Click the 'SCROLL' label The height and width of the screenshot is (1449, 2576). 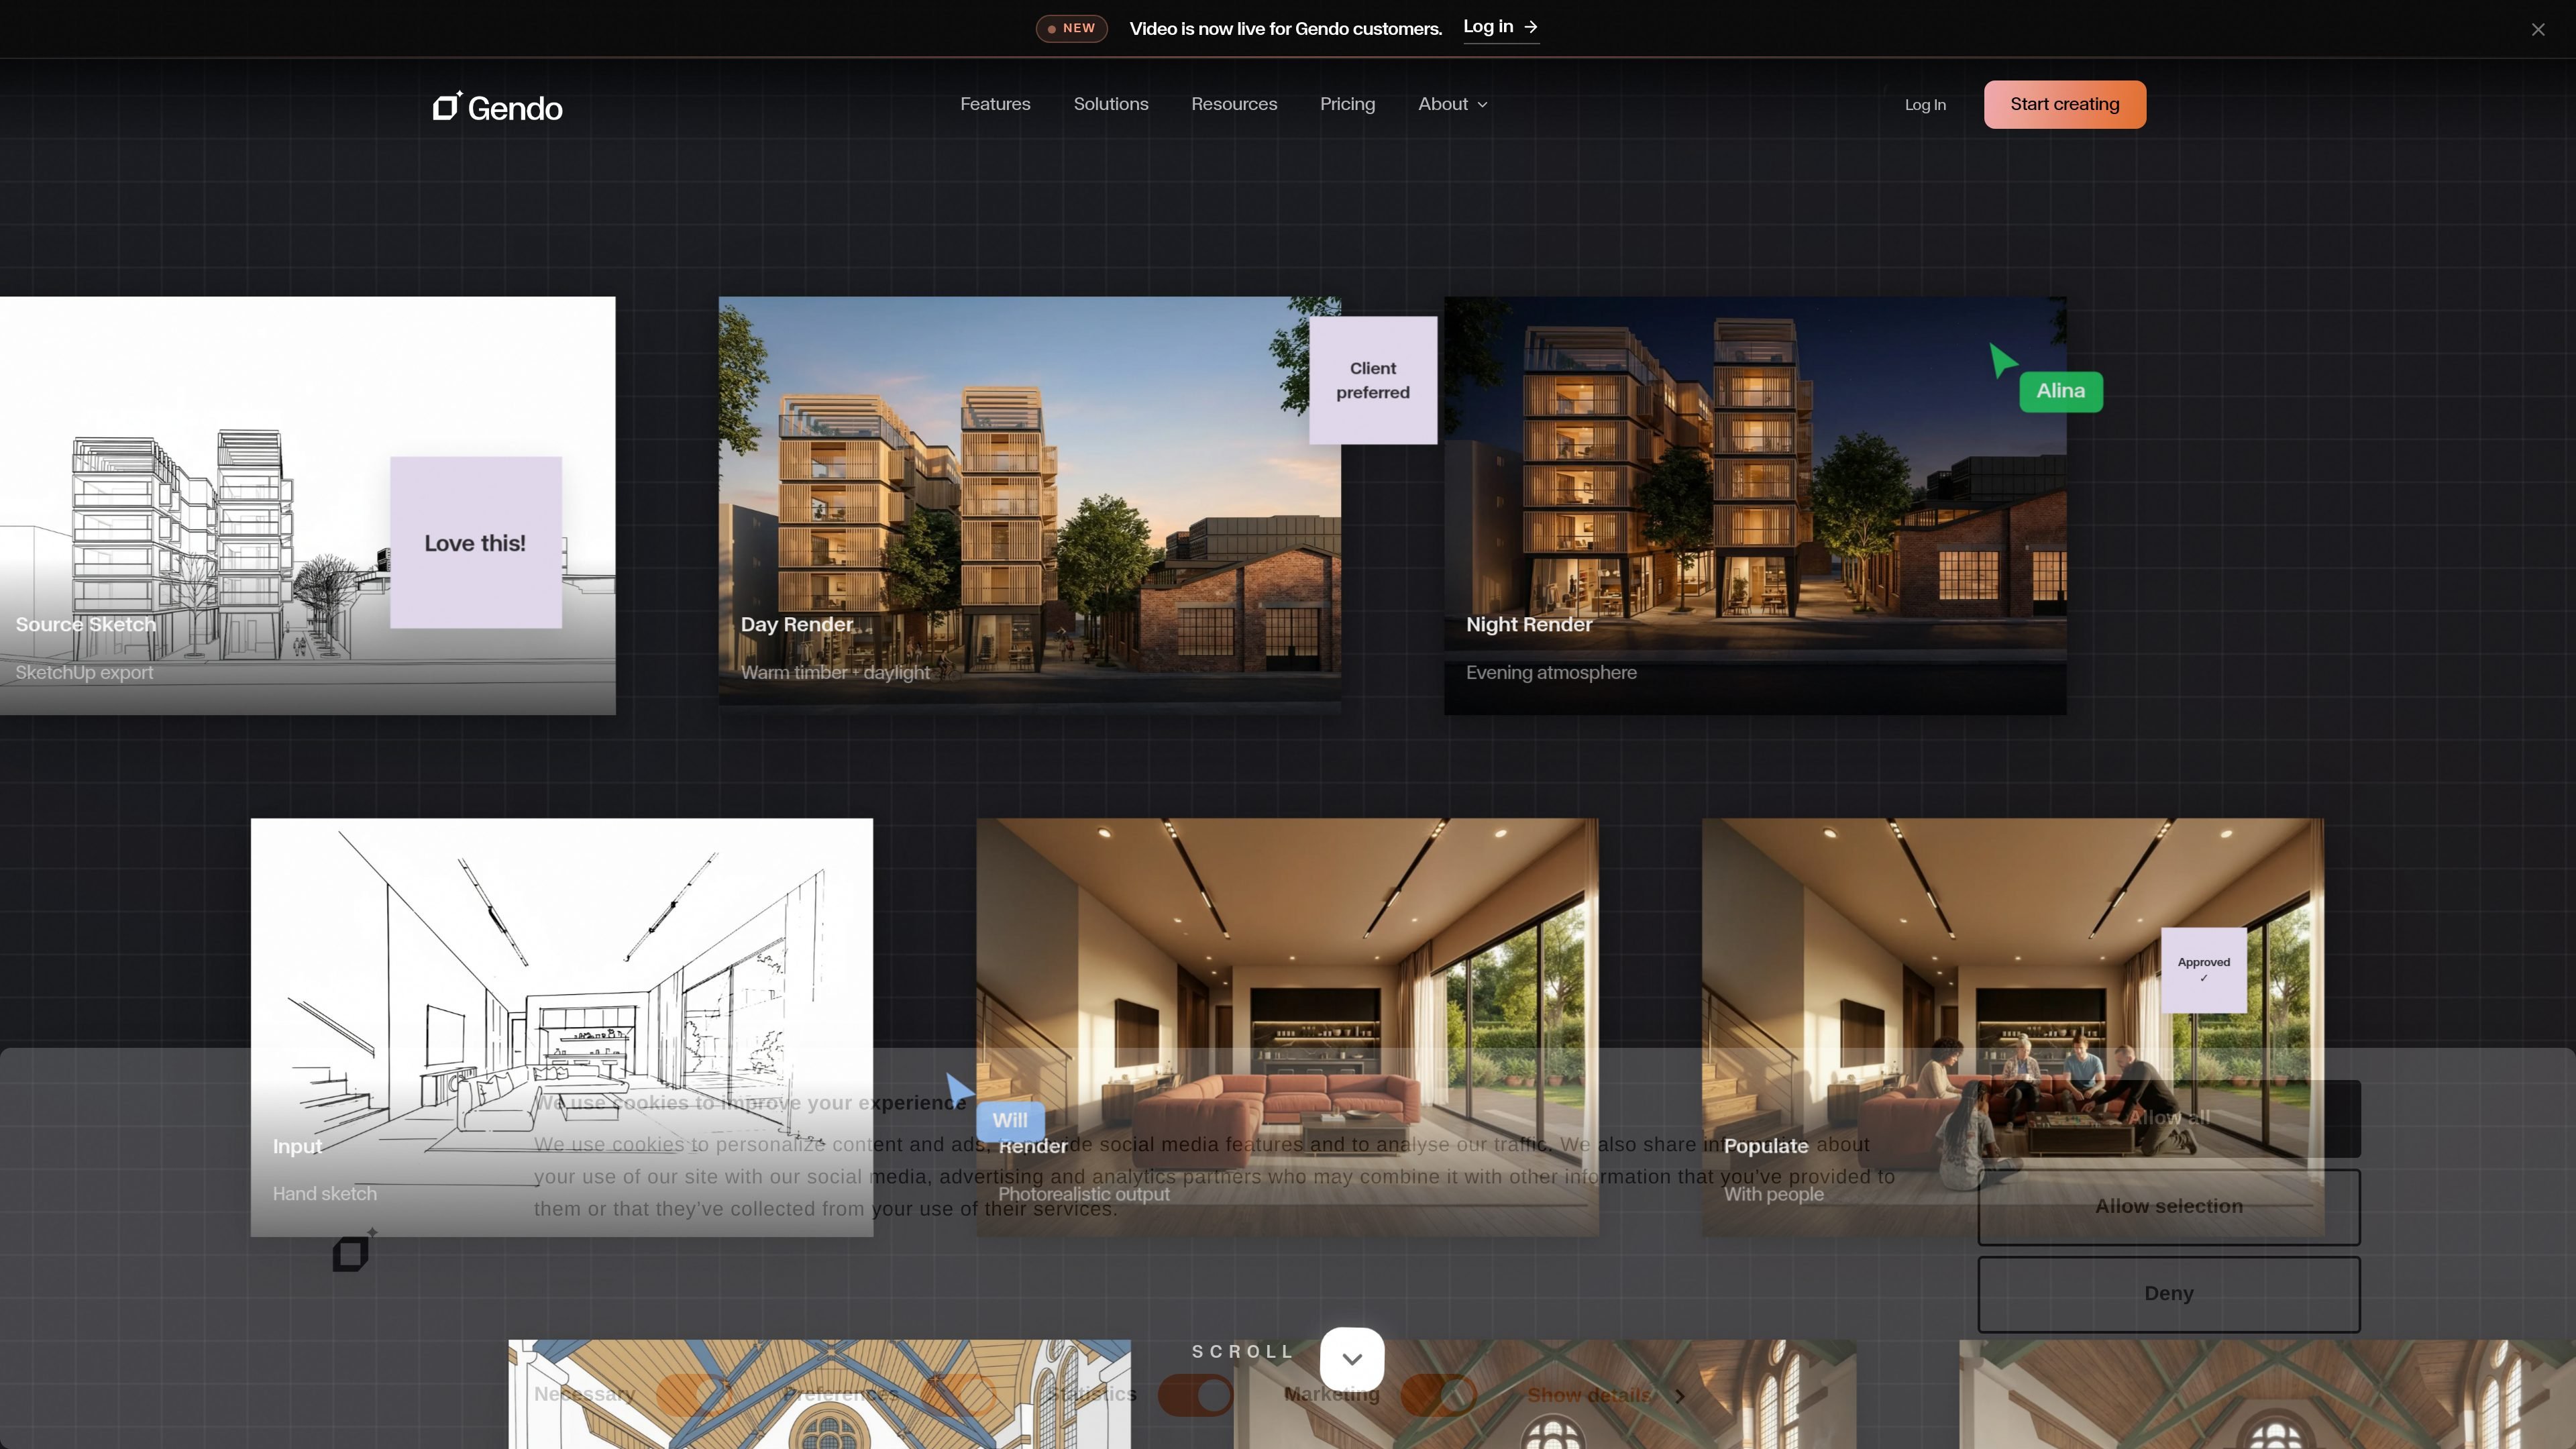coord(1243,1351)
